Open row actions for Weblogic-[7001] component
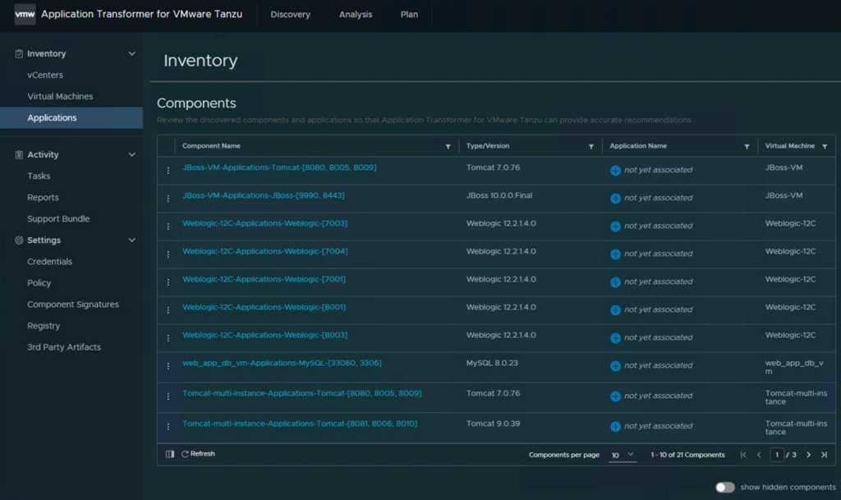This screenshot has height=500, width=841. [x=168, y=282]
